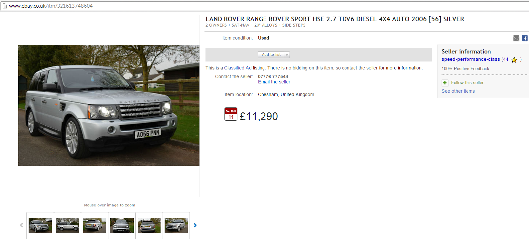Click the Dec 2014 calendar icon

tap(231, 114)
